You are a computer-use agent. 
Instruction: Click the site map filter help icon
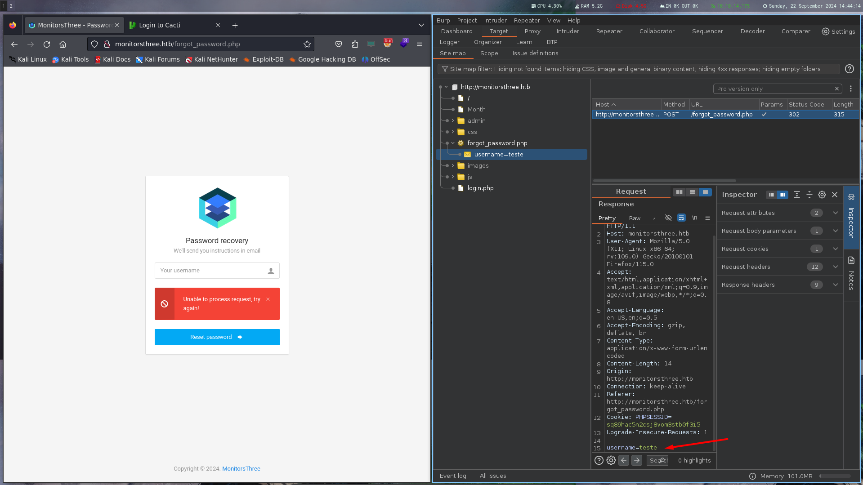click(x=849, y=69)
